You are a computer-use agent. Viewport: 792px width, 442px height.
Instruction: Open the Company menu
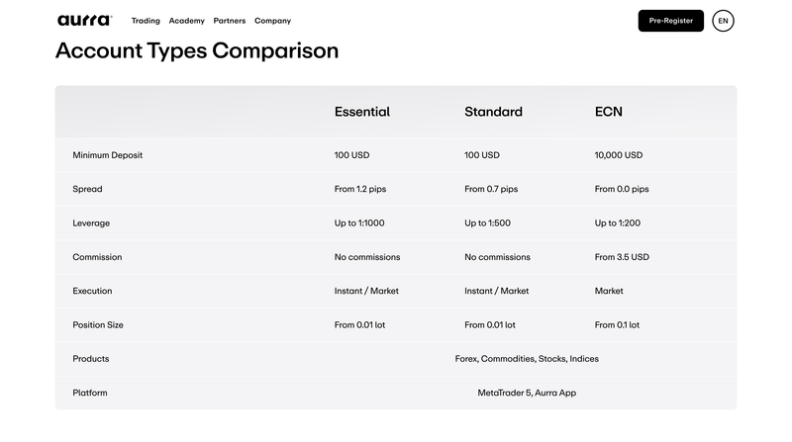[x=273, y=21]
